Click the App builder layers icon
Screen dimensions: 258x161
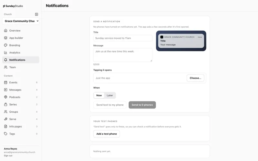tap(5, 38)
